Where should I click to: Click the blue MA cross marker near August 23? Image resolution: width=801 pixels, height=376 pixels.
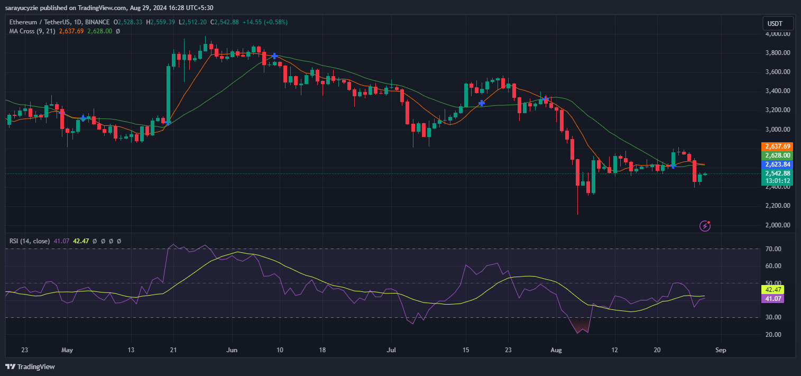click(673, 166)
